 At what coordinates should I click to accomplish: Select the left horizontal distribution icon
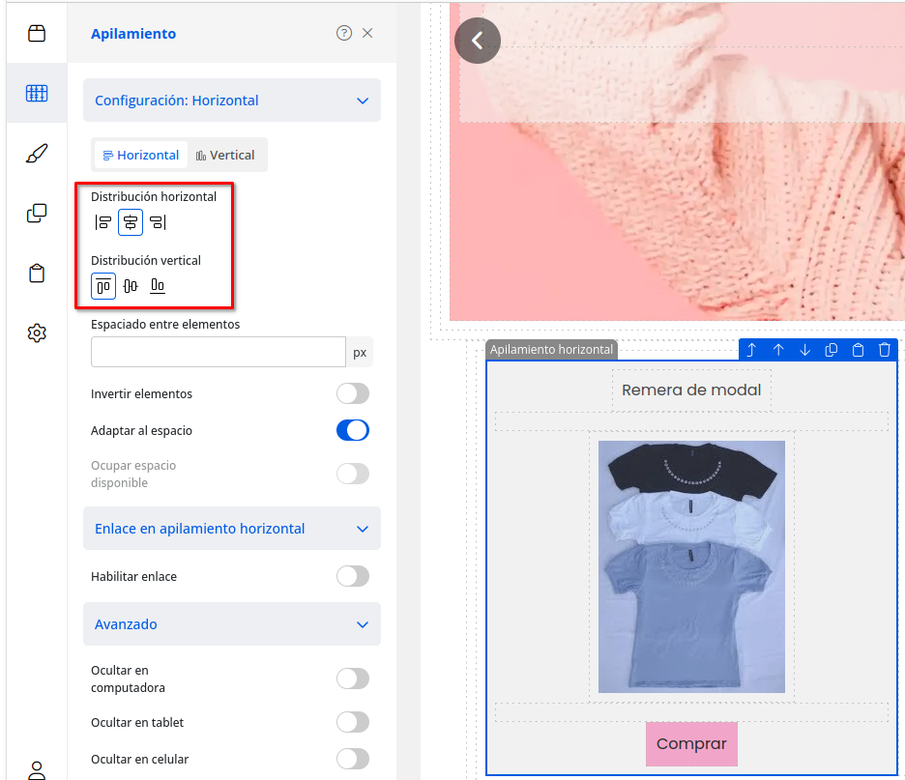pos(103,223)
